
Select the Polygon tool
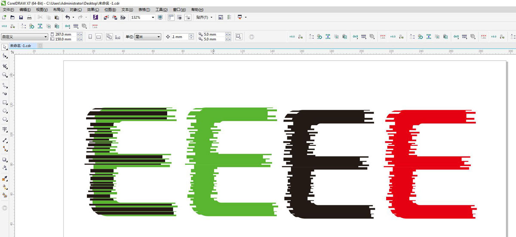point(5,119)
